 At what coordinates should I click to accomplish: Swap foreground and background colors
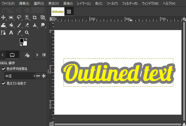point(26,39)
